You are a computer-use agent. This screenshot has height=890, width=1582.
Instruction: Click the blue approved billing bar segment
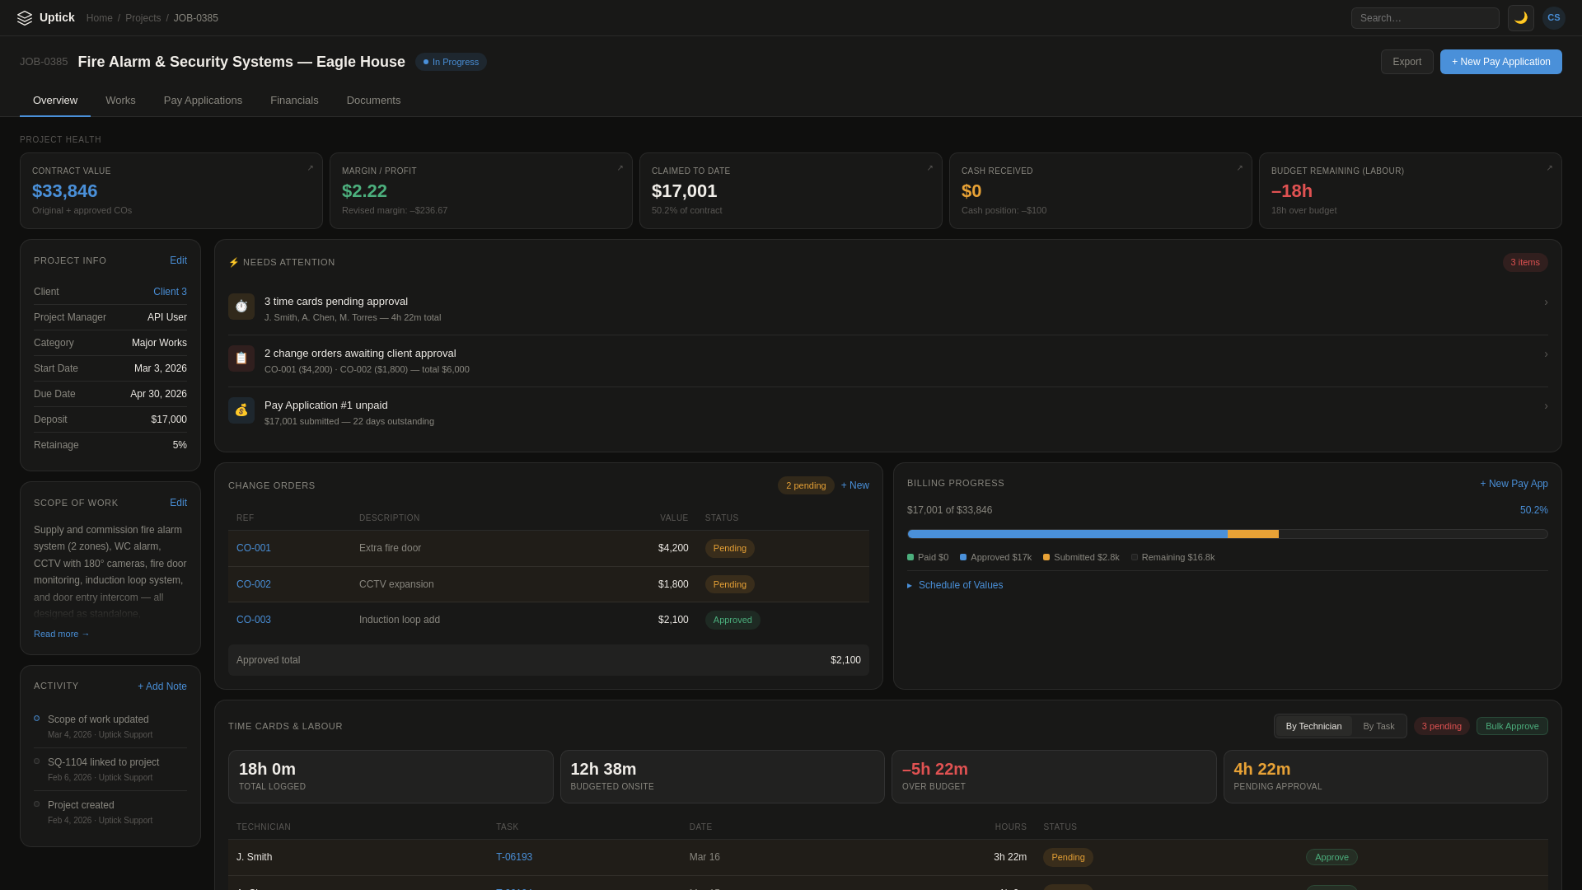1067,534
